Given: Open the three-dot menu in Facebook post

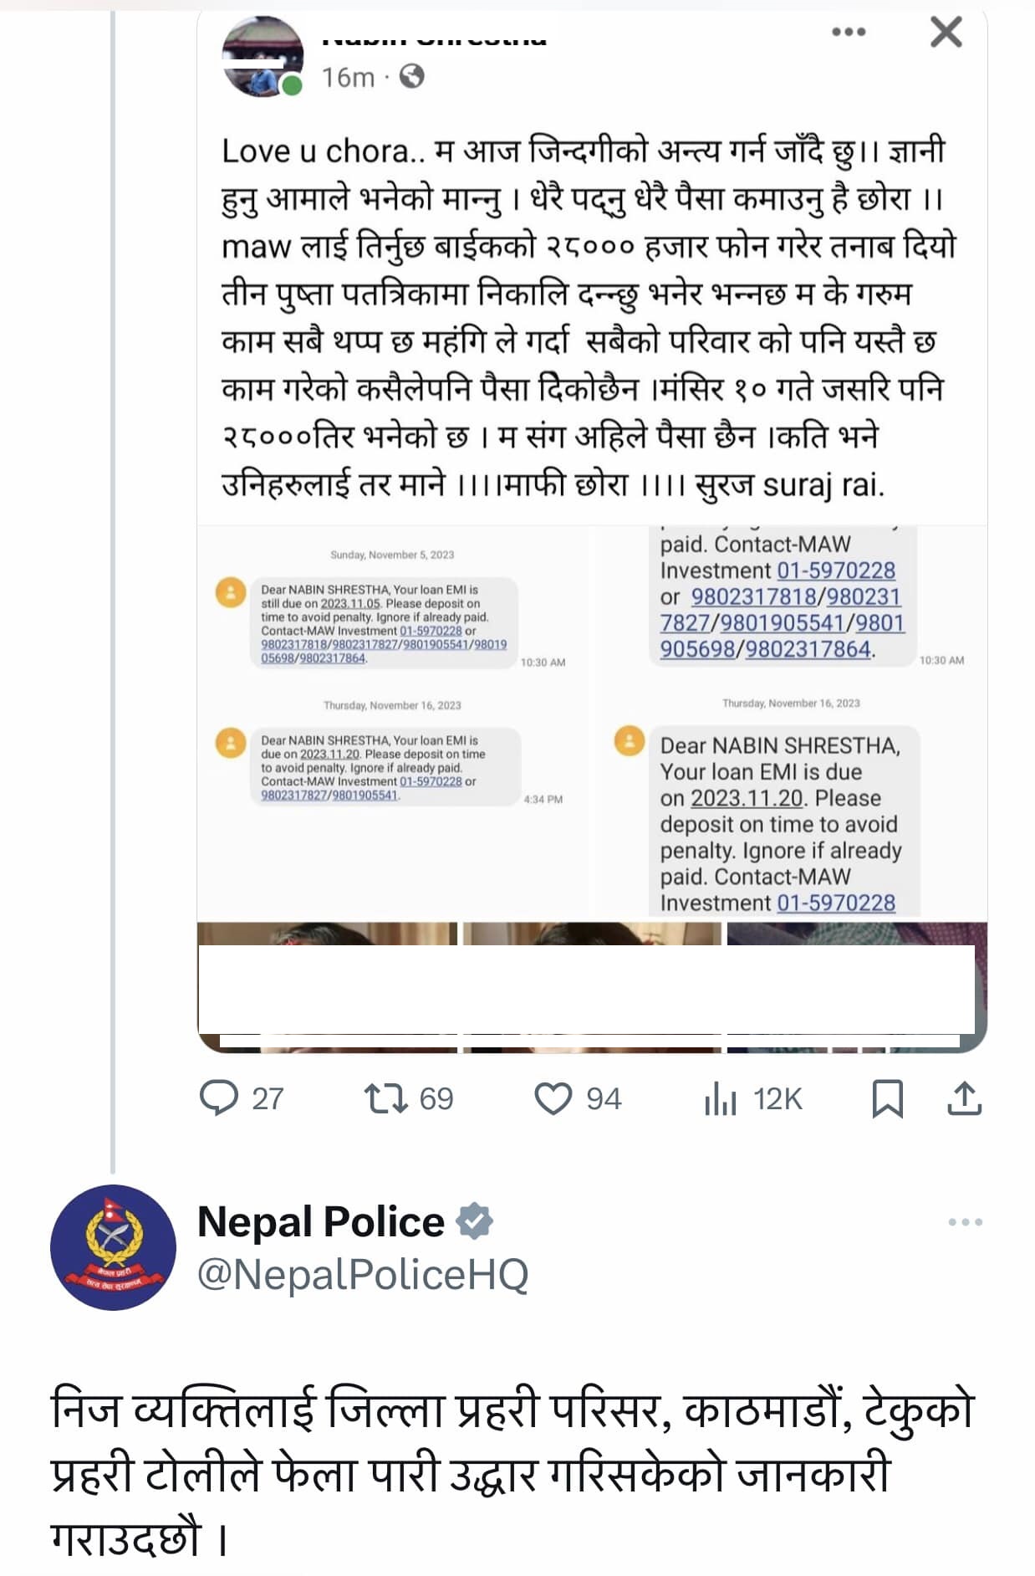Looking at the screenshot, I should [x=849, y=32].
